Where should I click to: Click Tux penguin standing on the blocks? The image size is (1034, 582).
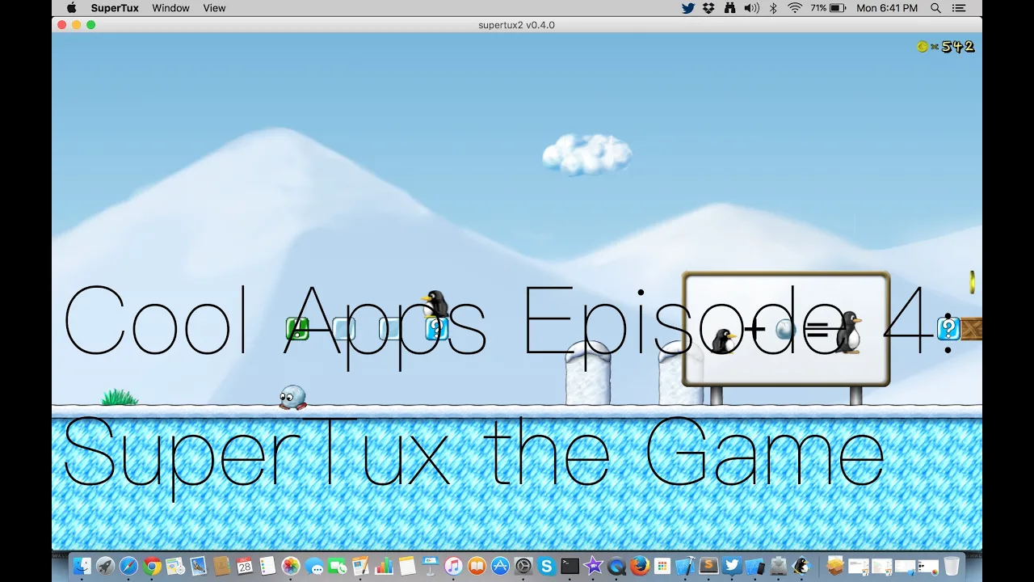(x=436, y=303)
